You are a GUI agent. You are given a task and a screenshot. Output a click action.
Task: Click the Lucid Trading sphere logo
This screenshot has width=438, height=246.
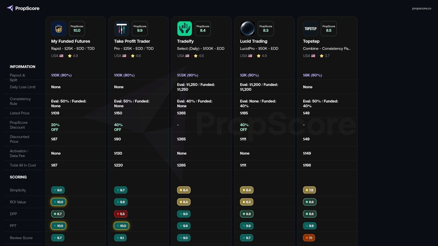[247, 28]
